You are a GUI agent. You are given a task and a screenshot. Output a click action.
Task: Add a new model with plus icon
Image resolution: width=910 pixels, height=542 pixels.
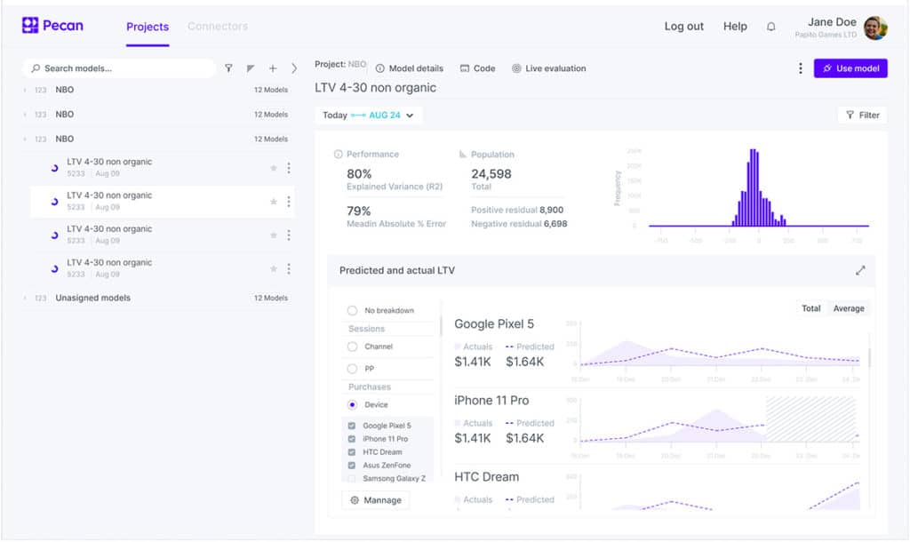[x=273, y=68]
